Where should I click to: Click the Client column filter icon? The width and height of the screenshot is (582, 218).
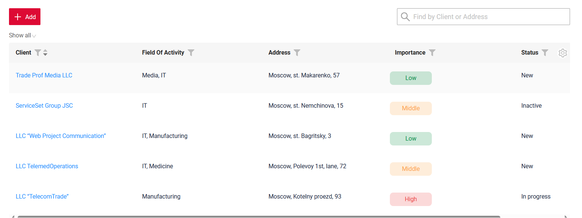pyautogui.click(x=37, y=53)
